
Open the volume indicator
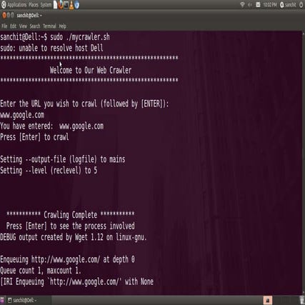250,5
